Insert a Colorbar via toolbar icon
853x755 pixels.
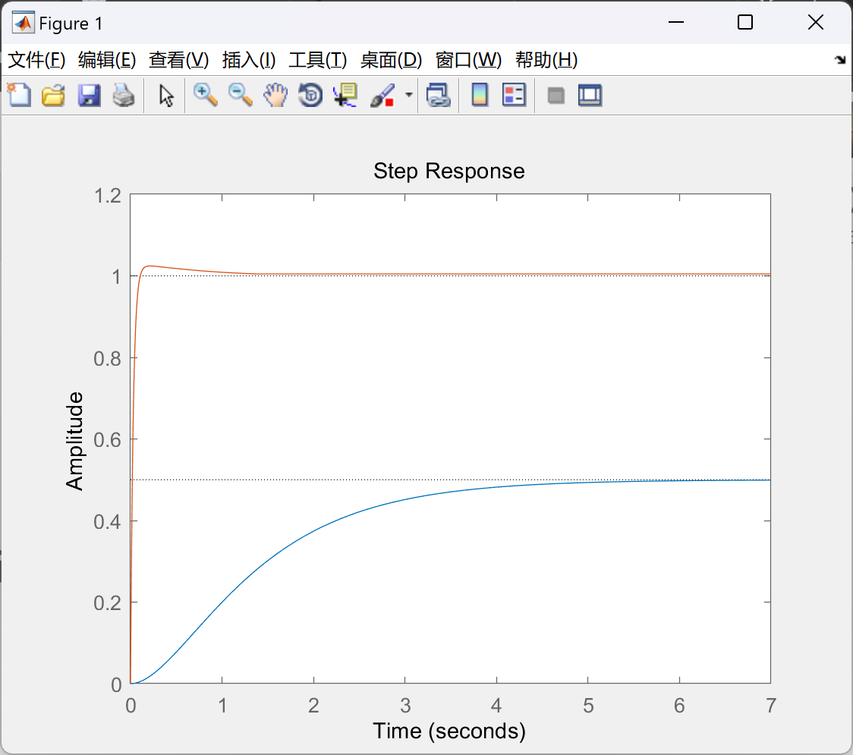(x=480, y=95)
